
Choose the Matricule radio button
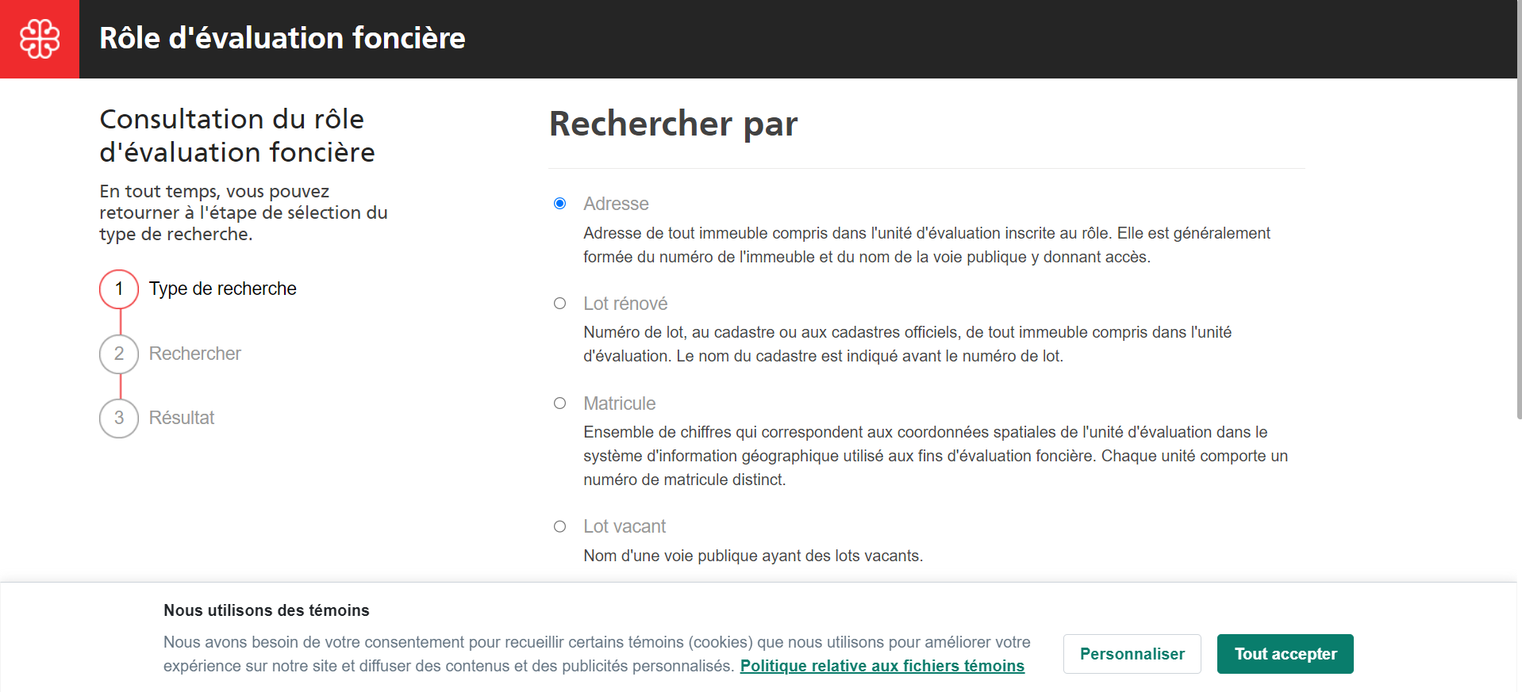(x=559, y=403)
